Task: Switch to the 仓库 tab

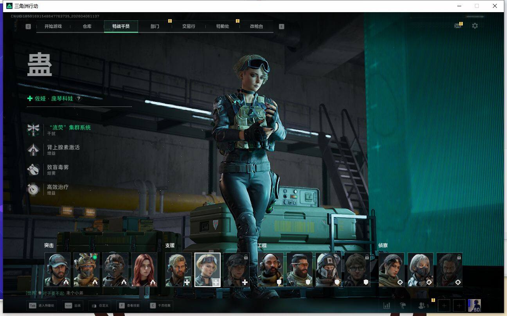Action: [87, 26]
